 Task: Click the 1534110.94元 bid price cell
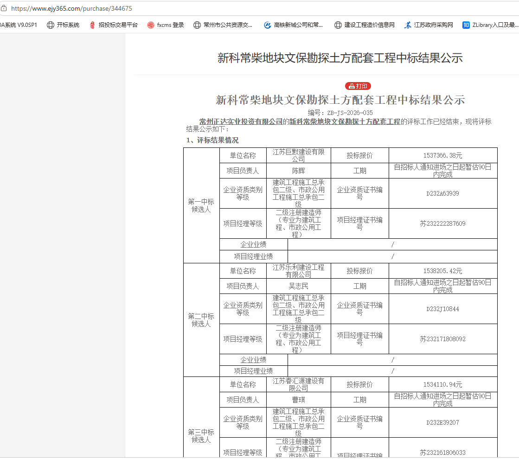coord(443,384)
